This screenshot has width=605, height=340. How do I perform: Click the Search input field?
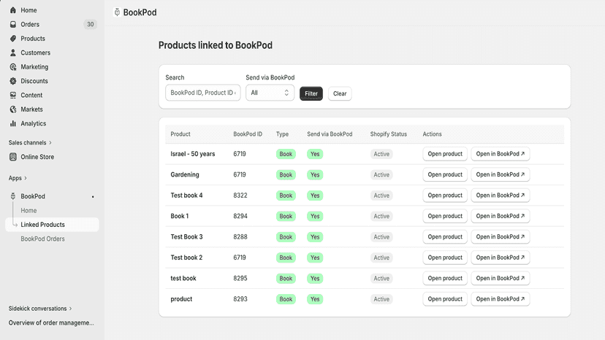[203, 93]
